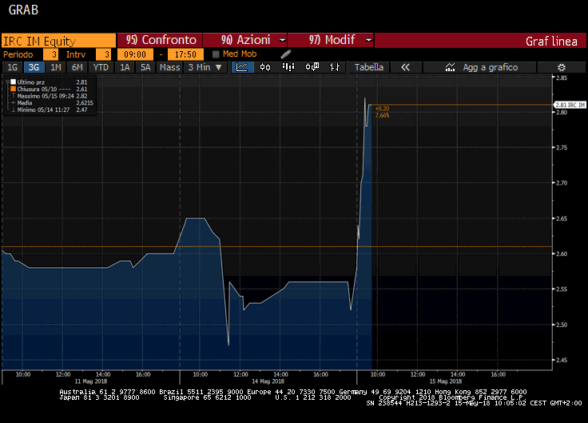588x423 pixels.
Task: Expand the Modif dropdown arrow
Action: coord(368,40)
